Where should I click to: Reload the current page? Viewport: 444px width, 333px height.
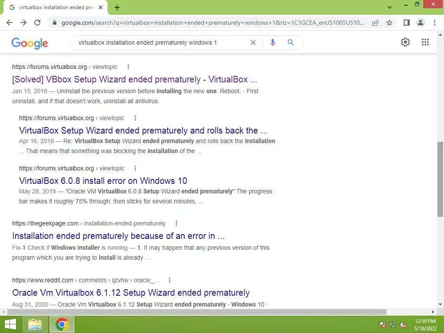point(37,23)
